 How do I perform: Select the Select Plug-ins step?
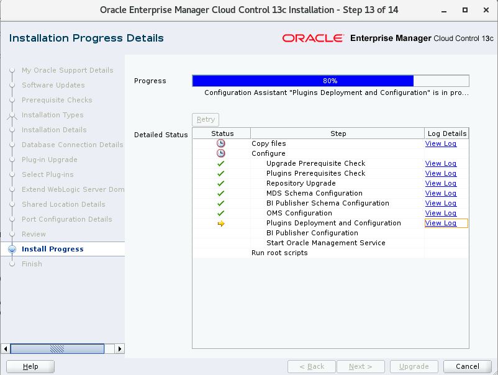[48, 174]
